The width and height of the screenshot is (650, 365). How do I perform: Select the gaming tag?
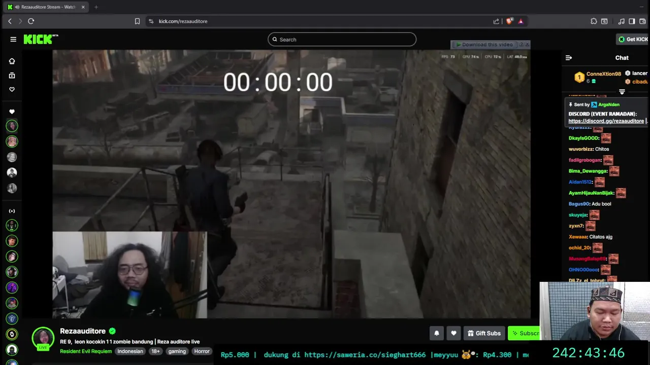coord(177,351)
